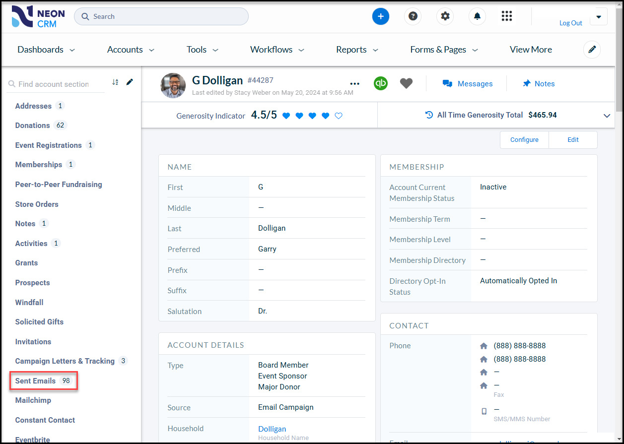Open the Memberships section
The width and height of the screenshot is (624, 444).
(39, 165)
